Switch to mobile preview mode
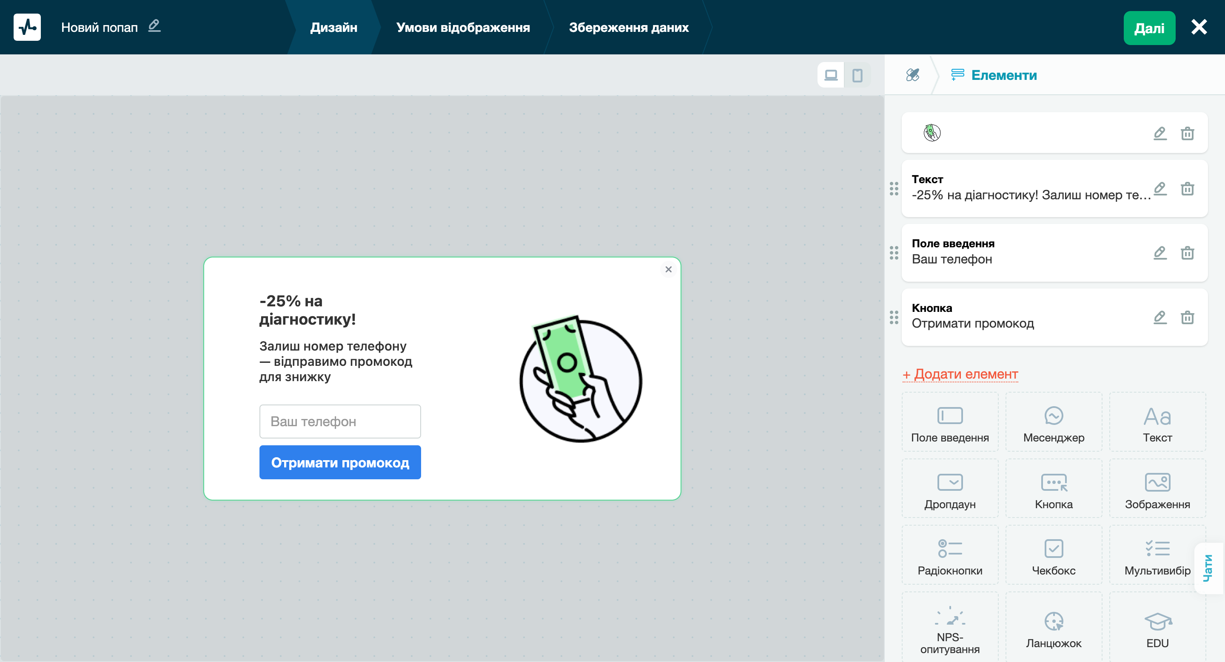Image resolution: width=1225 pixels, height=662 pixels. pyautogui.click(x=857, y=75)
